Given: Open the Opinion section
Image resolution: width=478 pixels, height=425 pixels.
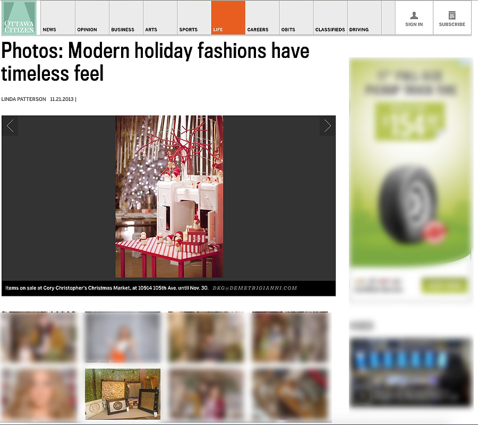Looking at the screenshot, I should click(87, 30).
